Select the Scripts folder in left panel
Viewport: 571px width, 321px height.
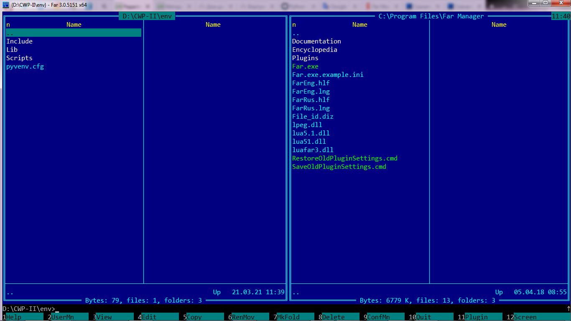tap(19, 58)
